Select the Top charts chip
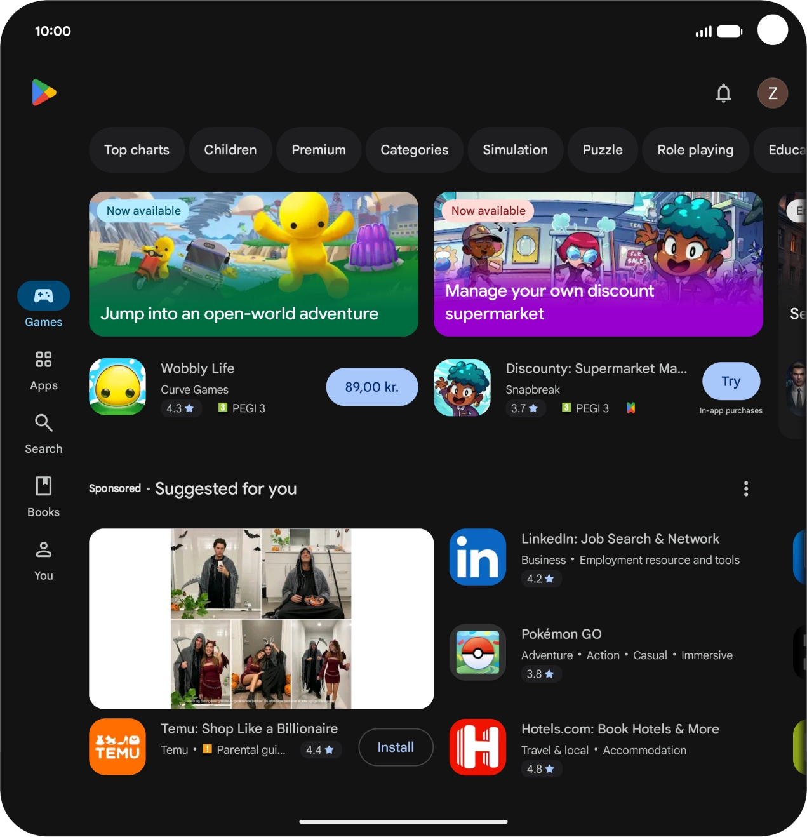 [x=137, y=150]
